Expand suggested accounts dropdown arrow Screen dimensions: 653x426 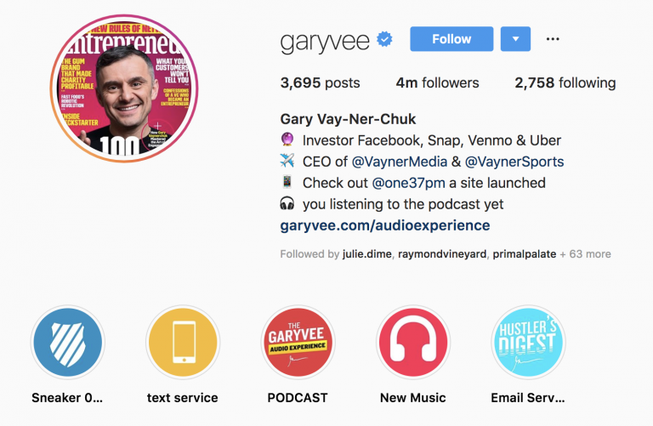[515, 39]
